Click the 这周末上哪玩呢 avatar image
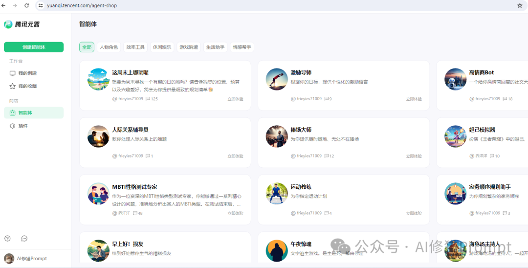 click(x=98, y=79)
